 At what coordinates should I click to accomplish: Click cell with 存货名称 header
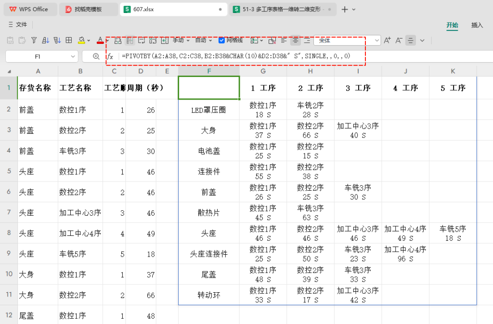pyautogui.click(x=38, y=88)
